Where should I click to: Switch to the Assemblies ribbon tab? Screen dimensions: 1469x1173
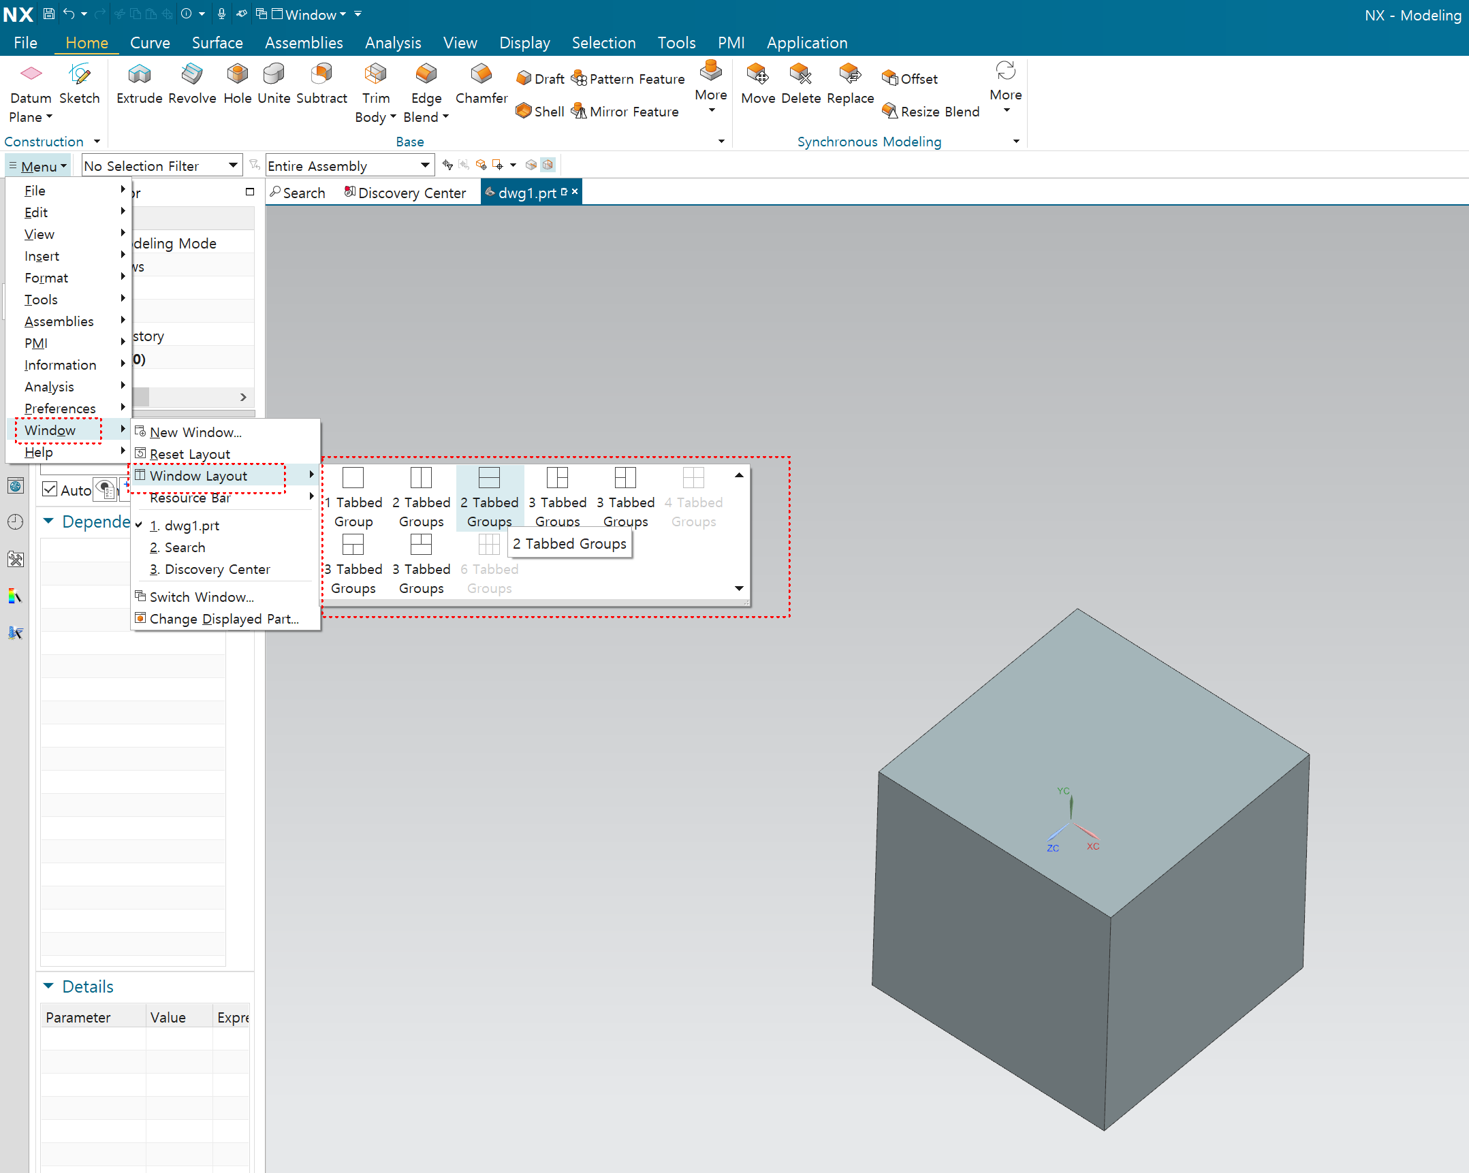coord(304,42)
